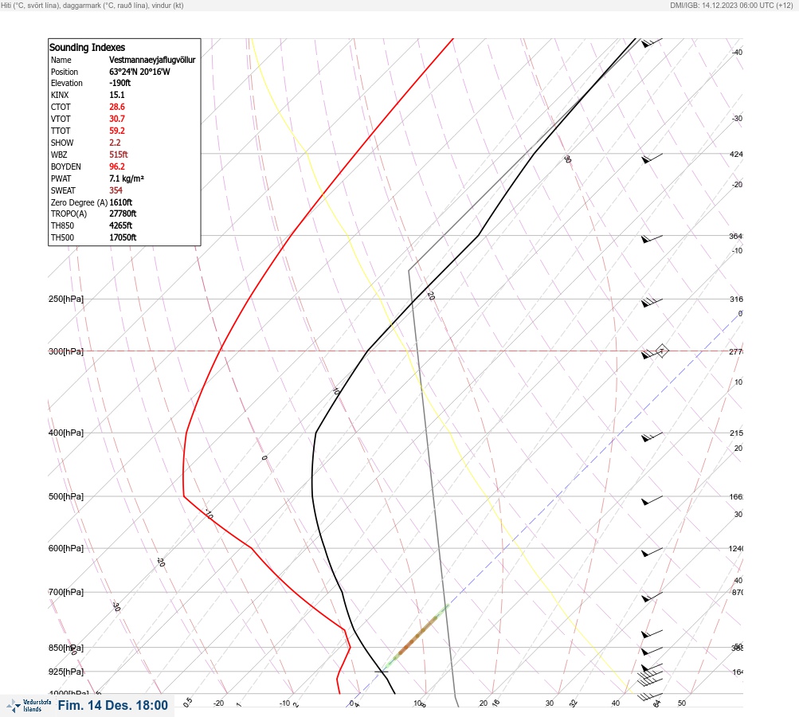
Task: Select the wind barb at 400 hPa level
Action: click(x=652, y=437)
